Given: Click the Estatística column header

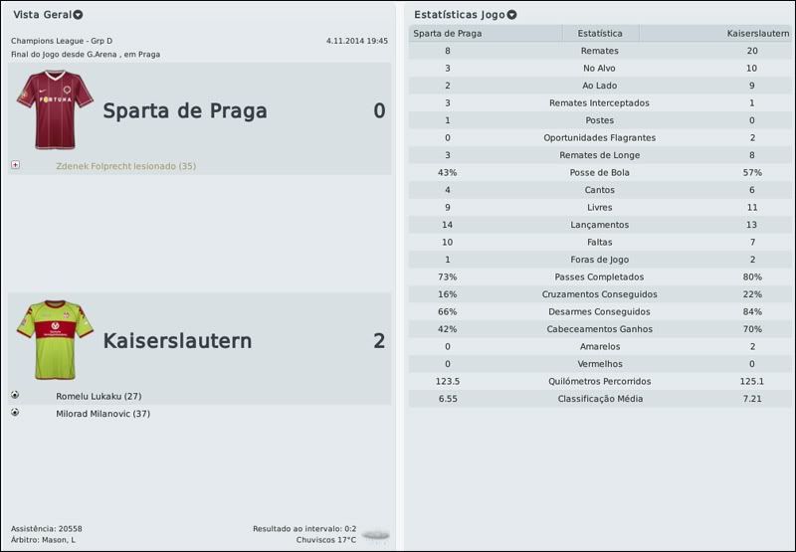Looking at the screenshot, I should click(x=600, y=33).
